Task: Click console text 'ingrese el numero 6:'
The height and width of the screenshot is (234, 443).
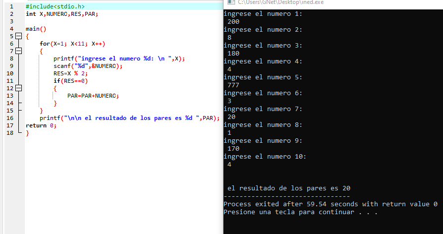Action: coord(263,93)
